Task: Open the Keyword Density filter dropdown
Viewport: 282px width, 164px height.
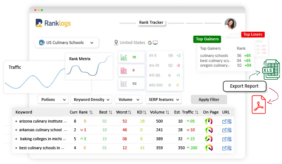Action: 91,99
